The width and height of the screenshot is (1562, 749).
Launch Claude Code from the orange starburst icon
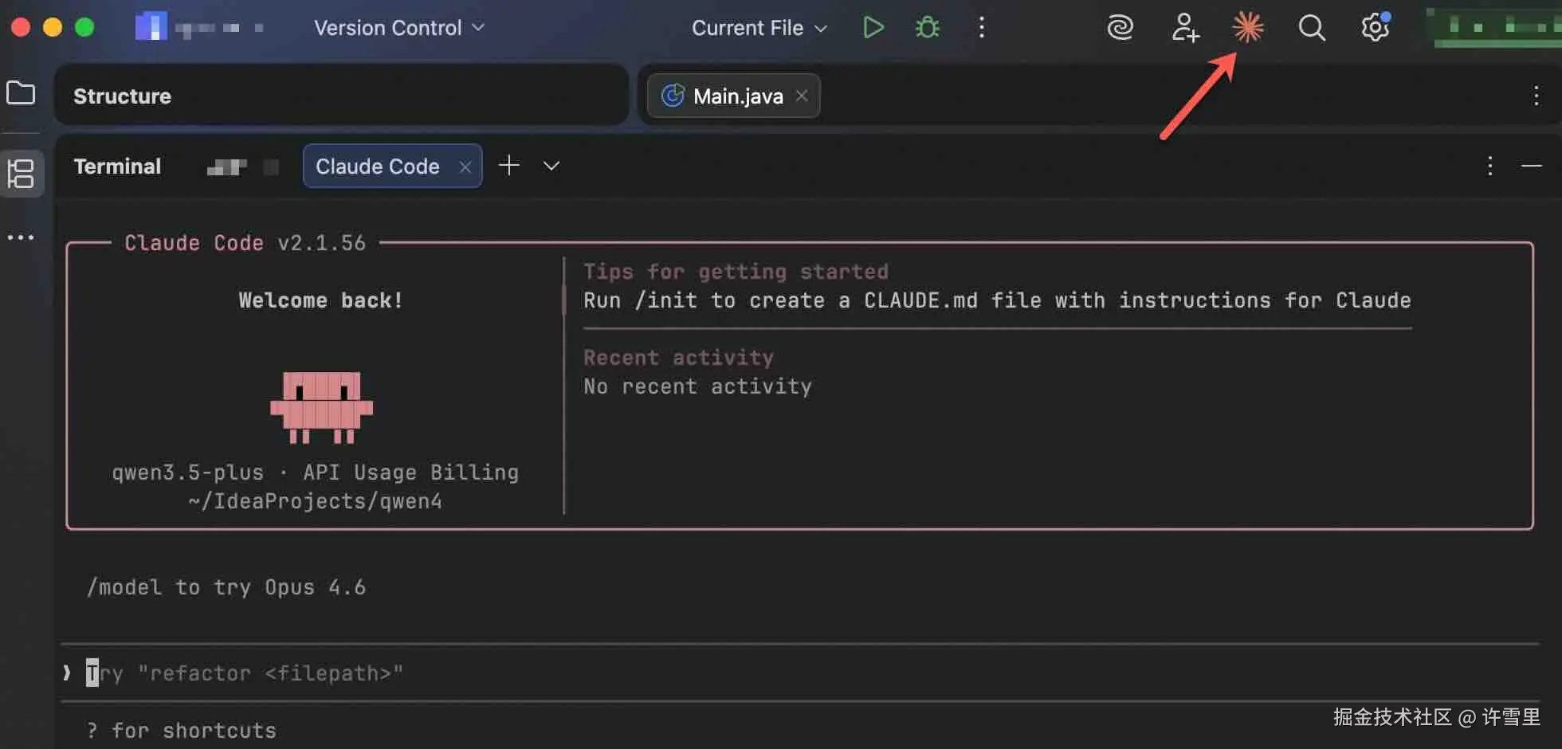pyautogui.click(x=1248, y=28)
